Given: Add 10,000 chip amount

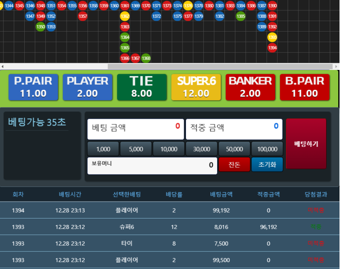Looking at the screenshot, I should 169,149.
